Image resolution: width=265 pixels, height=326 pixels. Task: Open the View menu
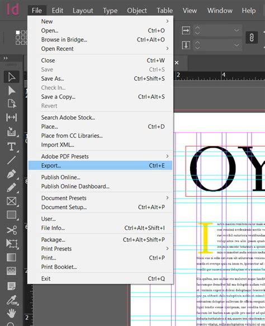click(x=190, y=11)
